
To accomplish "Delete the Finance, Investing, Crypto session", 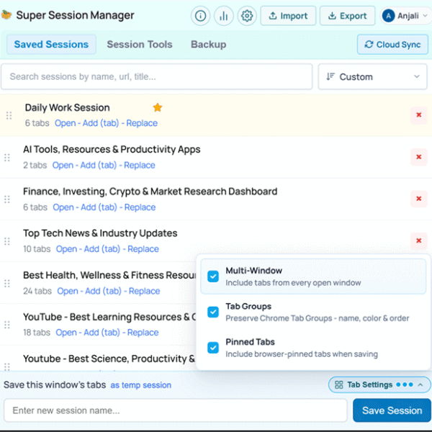I will point(418,199).
